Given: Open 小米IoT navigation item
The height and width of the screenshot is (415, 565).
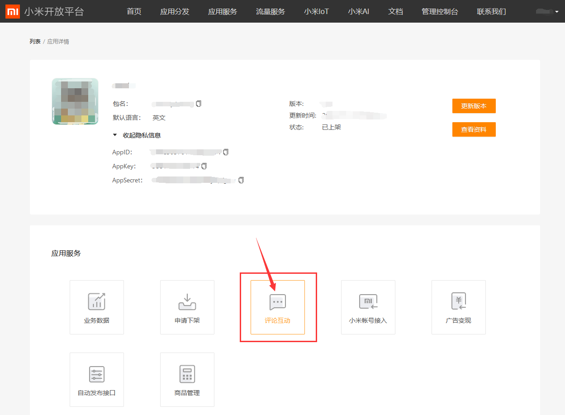Looking at the screenshot, I should click(x=317, y=11).
